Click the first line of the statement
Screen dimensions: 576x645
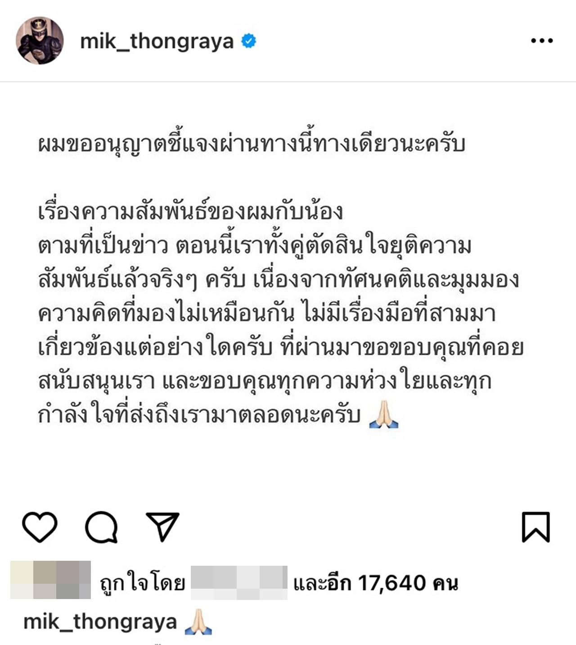[x=251, y=145]
